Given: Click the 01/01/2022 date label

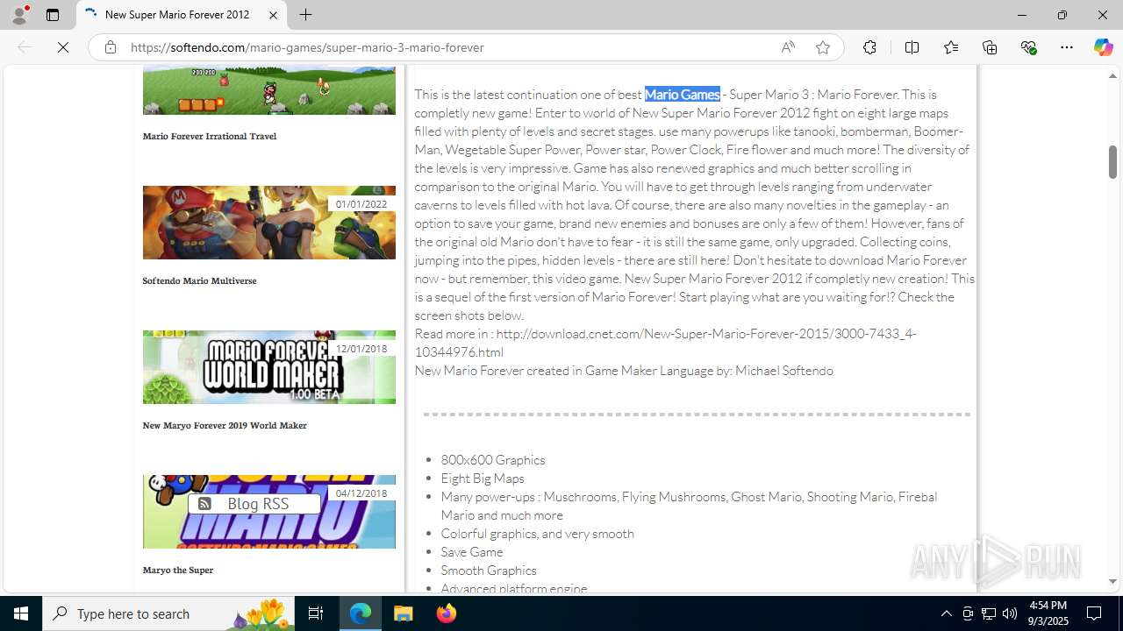Looking at the screenshot, I should pyautogui.click(x=361, y=204).
